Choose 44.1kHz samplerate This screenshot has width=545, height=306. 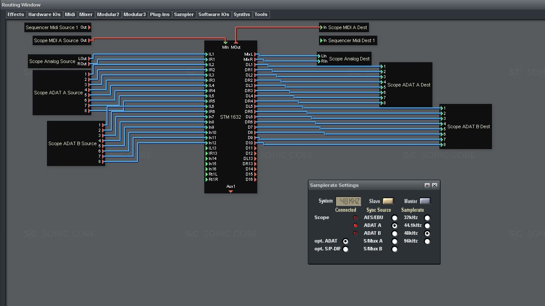coord(427,226)
